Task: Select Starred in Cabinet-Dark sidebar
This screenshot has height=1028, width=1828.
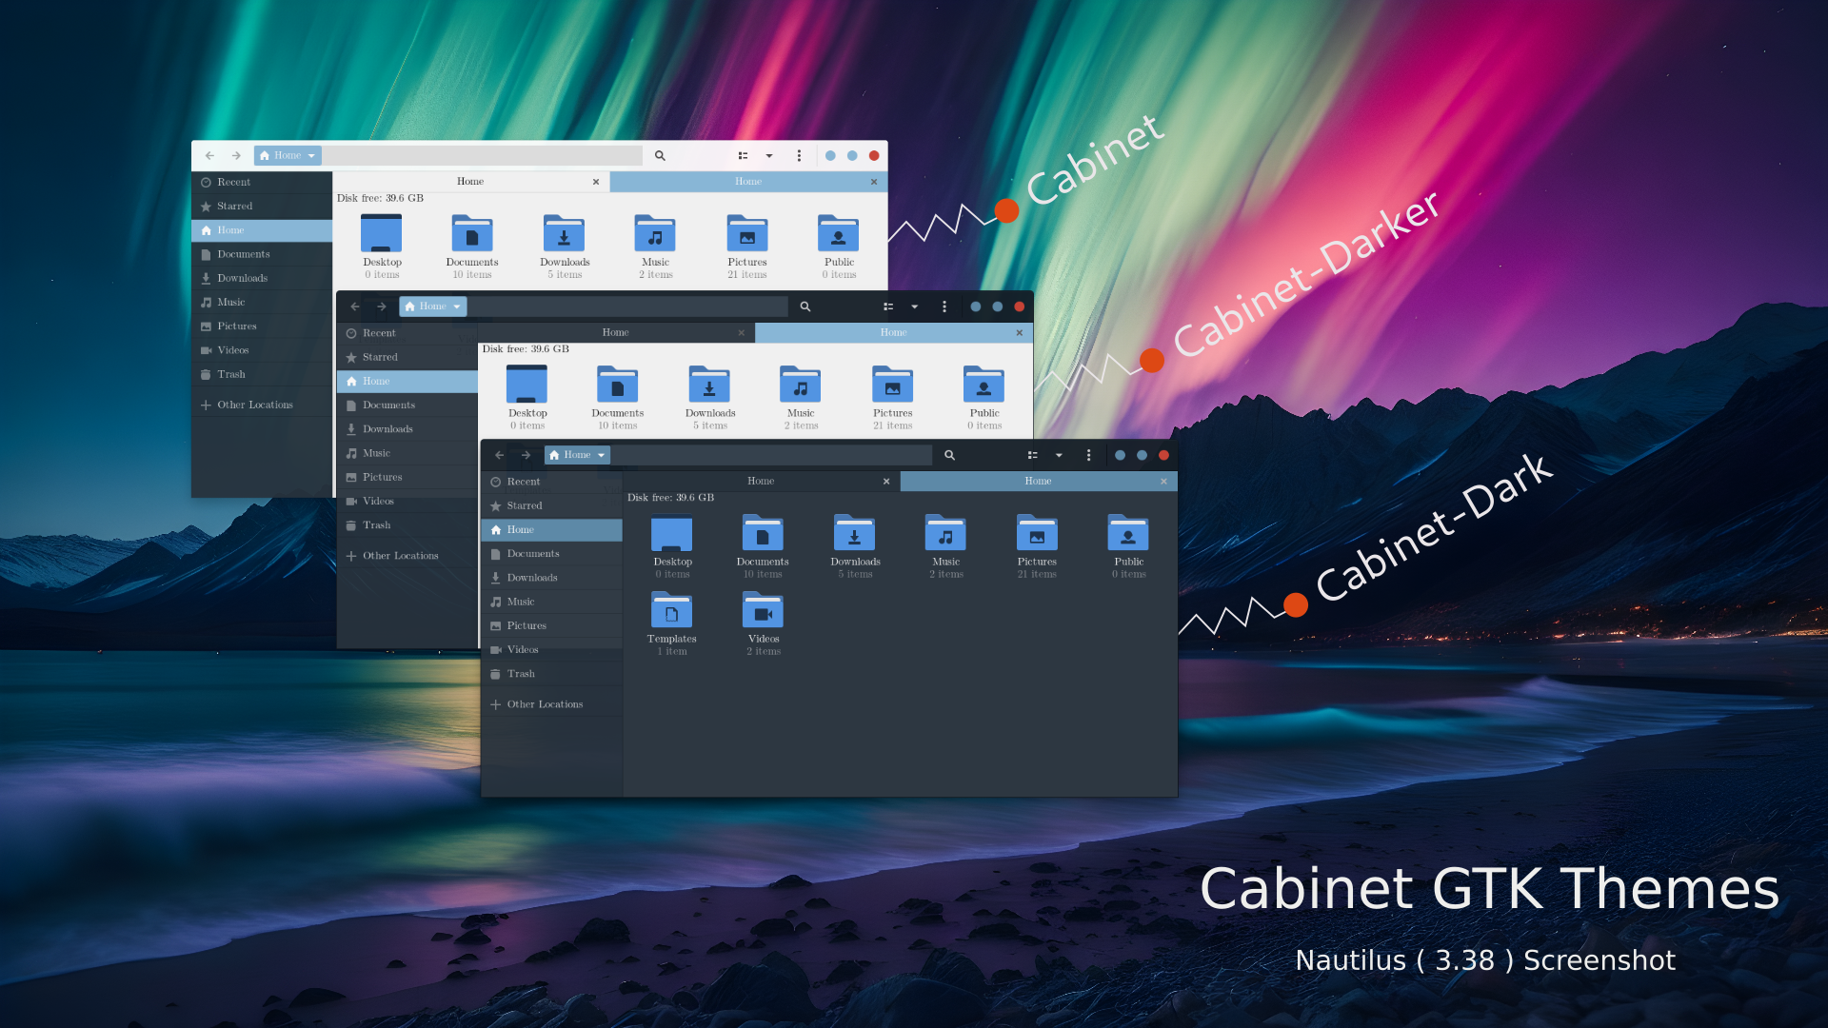Action: [x=552, y=505]
